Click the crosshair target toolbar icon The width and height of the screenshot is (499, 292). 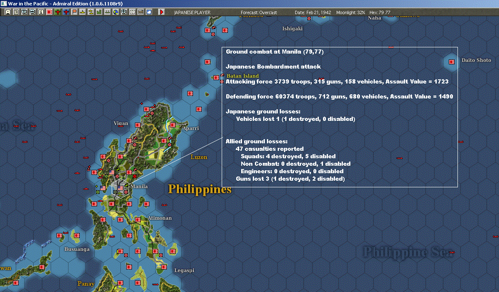(x=124, y=12)
